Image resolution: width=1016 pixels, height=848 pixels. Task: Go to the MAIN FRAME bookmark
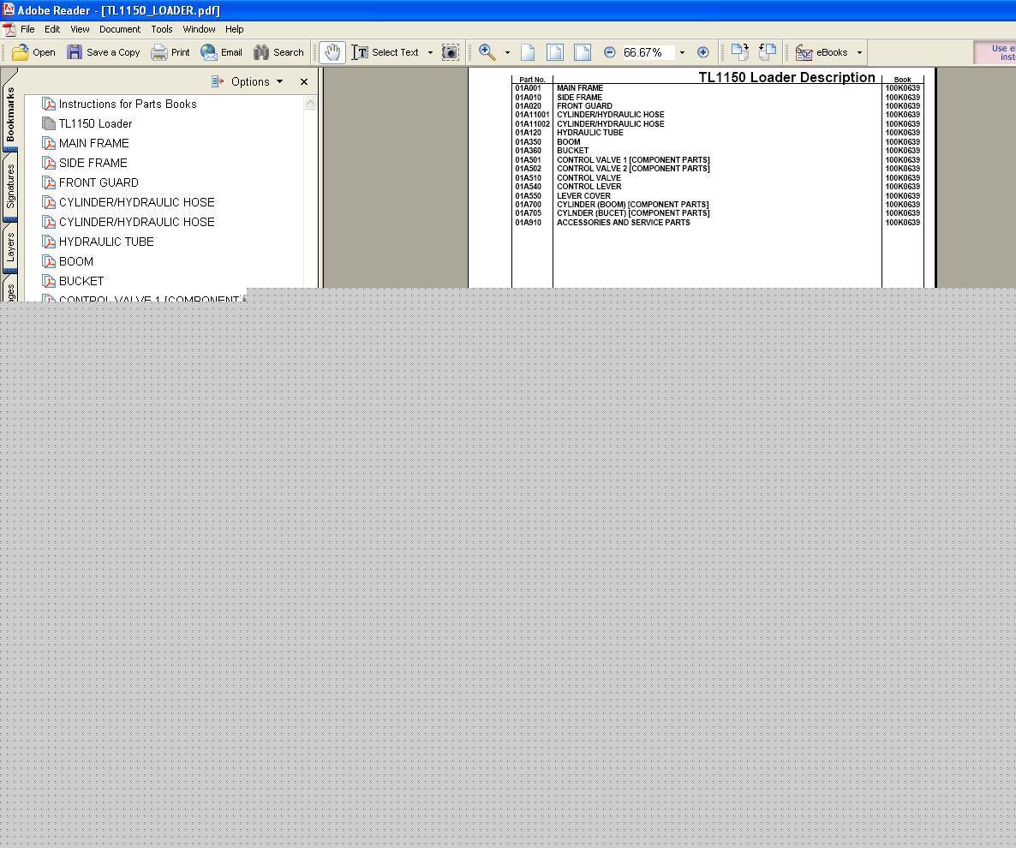pyautogui.click(x=94, y=143)
